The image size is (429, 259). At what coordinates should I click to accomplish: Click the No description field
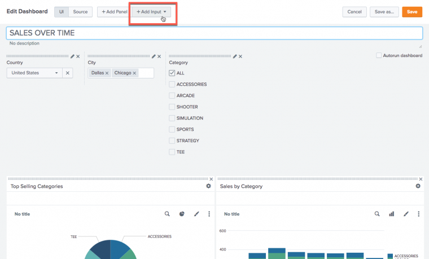point(214,44)
